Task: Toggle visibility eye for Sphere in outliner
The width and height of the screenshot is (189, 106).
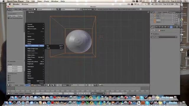Action: coord(172,22)
